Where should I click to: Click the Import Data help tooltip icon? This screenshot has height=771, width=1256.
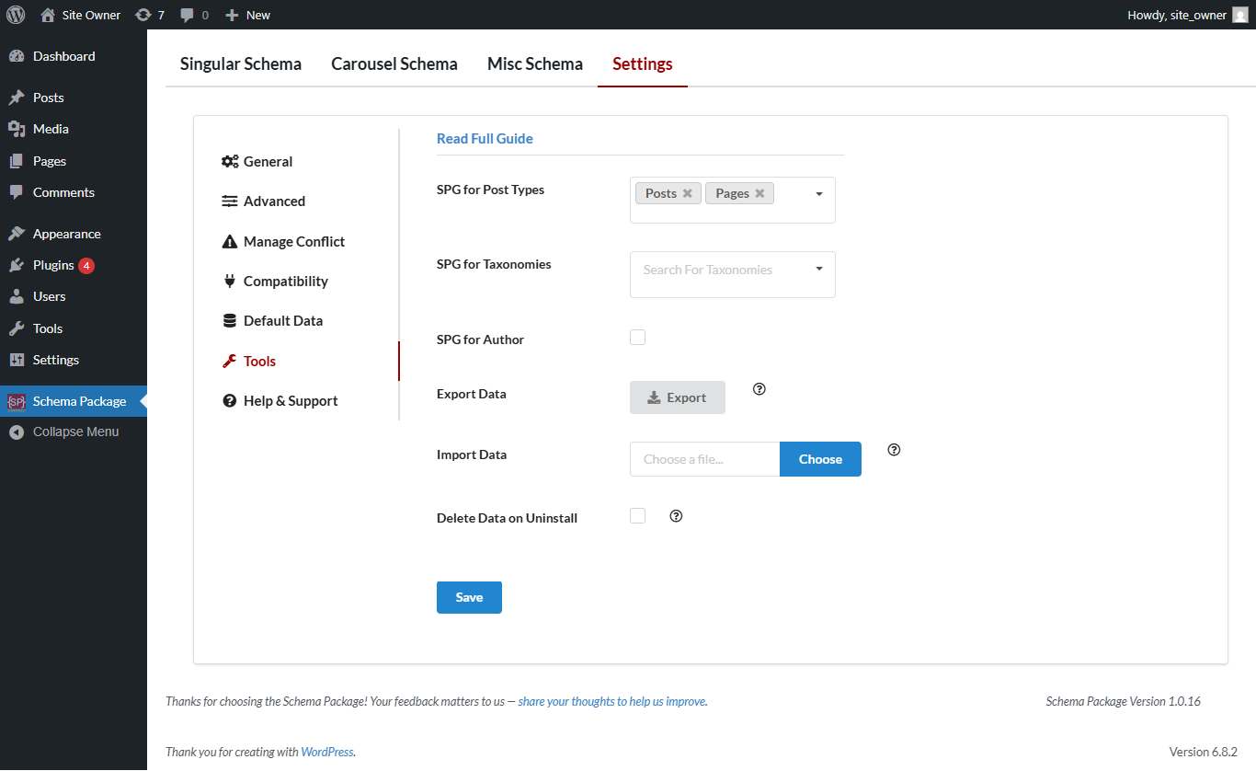894,450
